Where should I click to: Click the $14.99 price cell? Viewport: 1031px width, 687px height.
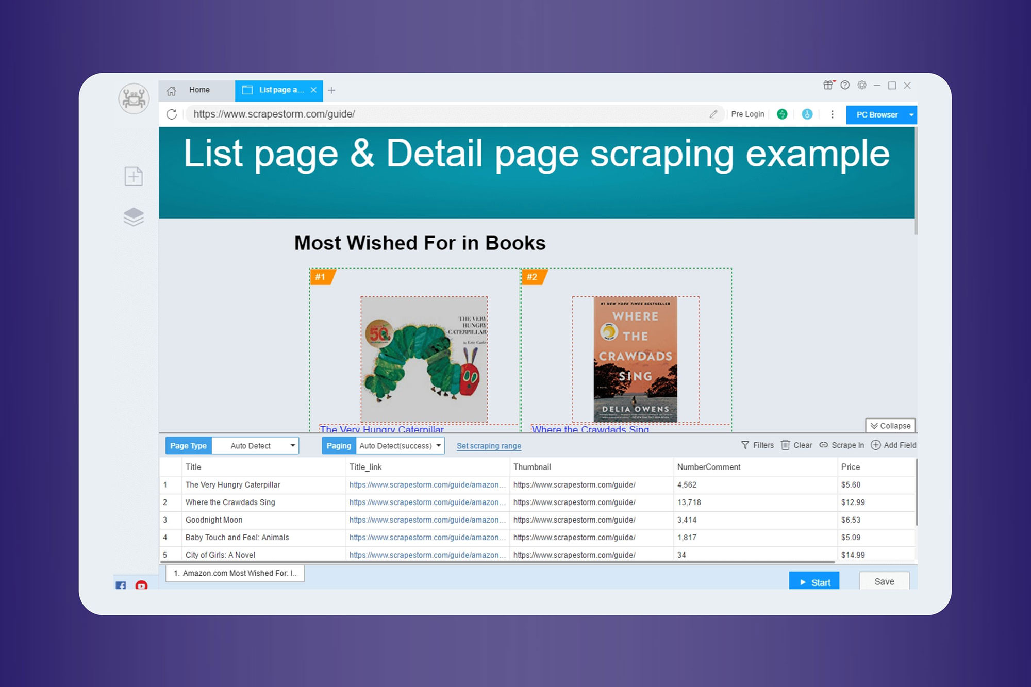point(876,555)
